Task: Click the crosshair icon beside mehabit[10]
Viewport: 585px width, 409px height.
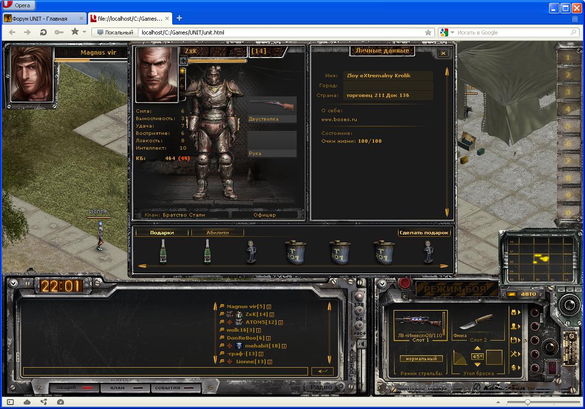Action: 229,346
